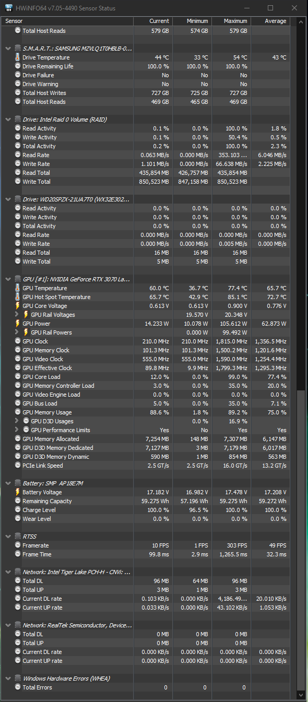Select the GPU Effective Clock row label
This screenshot has width=308, height=702.
[47, 368]
